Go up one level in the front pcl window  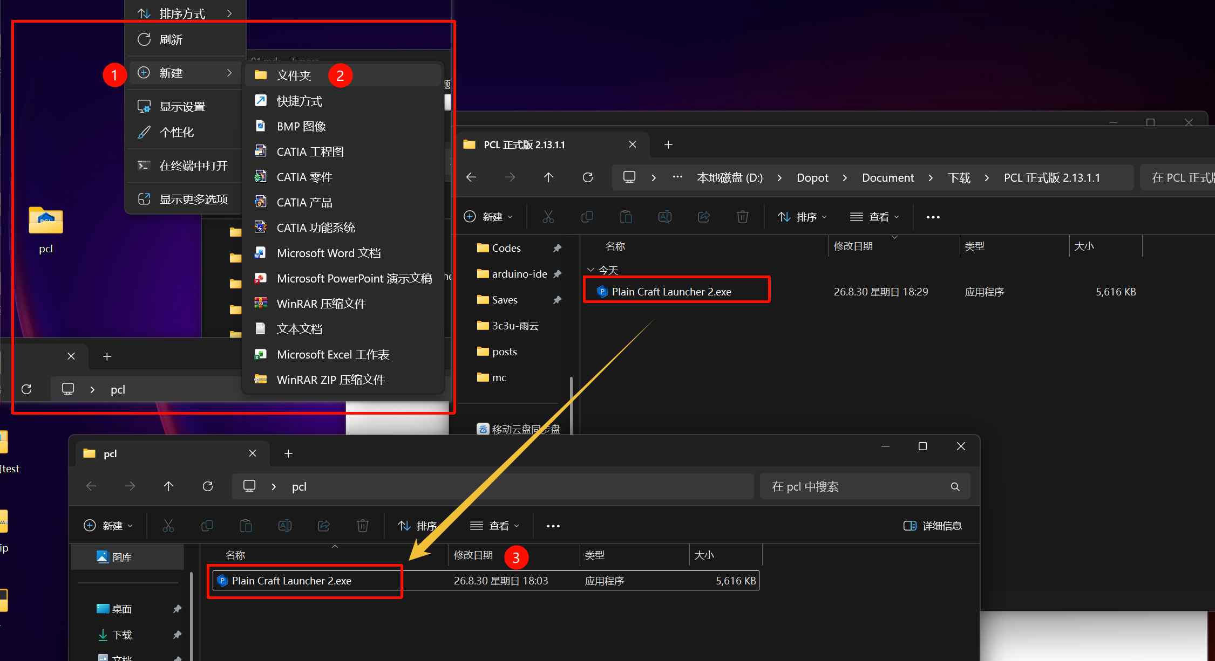click(168, 486)
